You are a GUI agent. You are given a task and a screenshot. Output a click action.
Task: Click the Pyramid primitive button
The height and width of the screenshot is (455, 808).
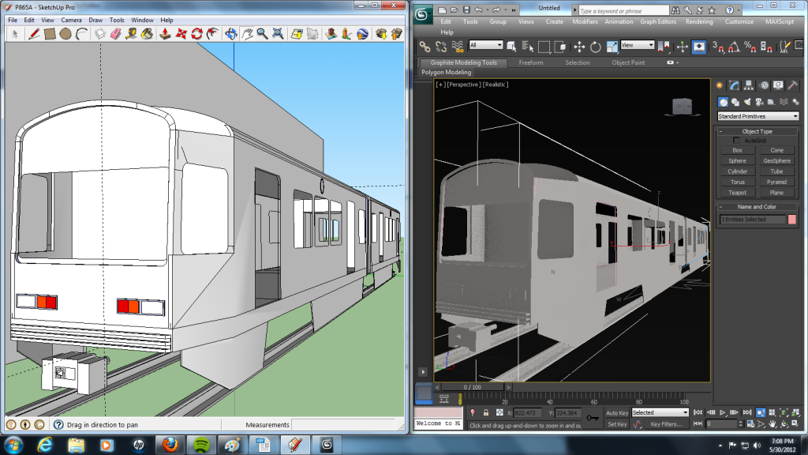tap(776, 182)
